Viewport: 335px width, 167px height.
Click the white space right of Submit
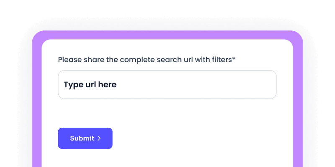tap(188, 138)
